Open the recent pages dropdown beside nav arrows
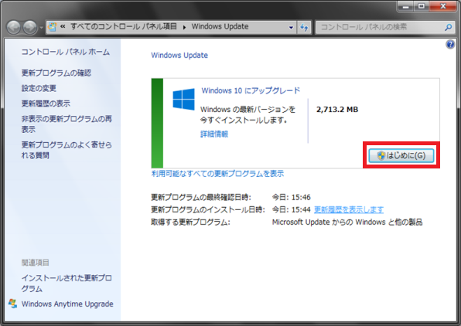 pos(41,28)
